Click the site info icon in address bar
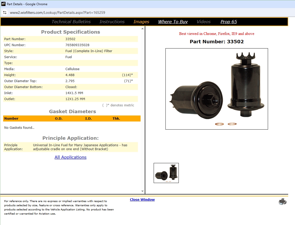This screenshot has height=225, width=295. (5, 13)
